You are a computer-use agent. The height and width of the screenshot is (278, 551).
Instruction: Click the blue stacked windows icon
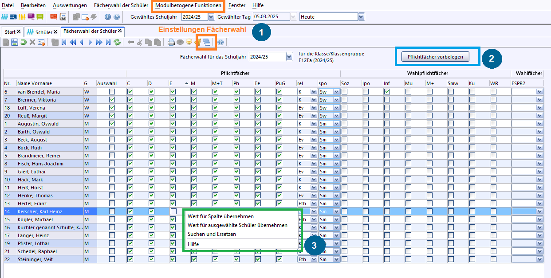tap(207, 42)
